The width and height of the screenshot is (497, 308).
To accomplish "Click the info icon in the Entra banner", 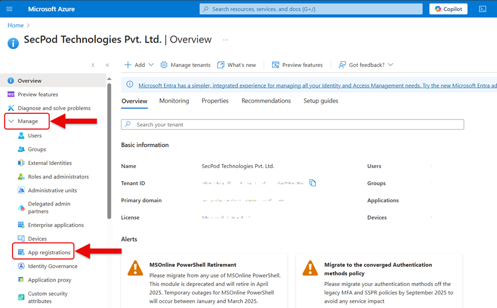I will (130, 84).
